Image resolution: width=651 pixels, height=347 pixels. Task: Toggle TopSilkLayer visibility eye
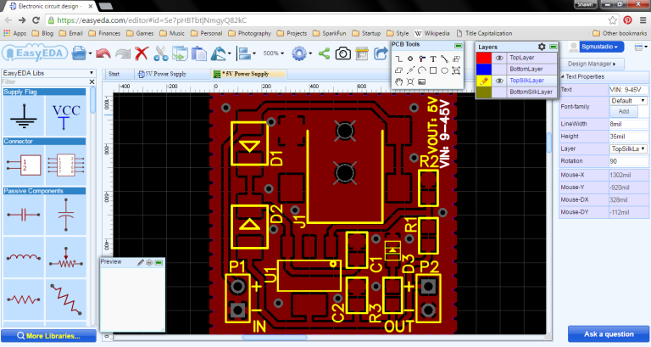499,81
